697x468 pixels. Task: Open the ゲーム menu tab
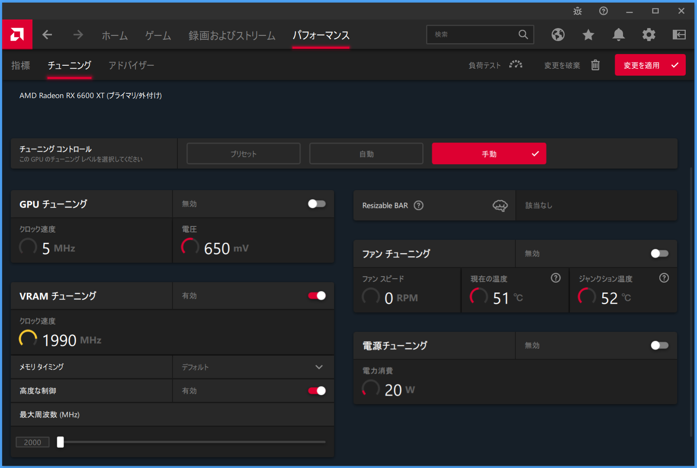click(x=158, y=35)
